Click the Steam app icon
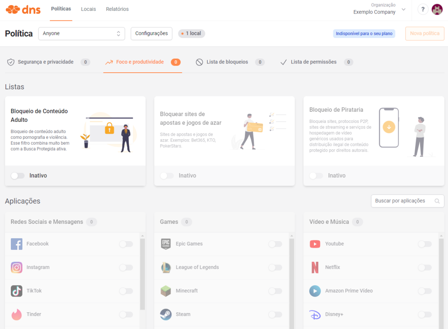Image resolution: width=448 pixels, height=329 pixels. pos(166,314)
